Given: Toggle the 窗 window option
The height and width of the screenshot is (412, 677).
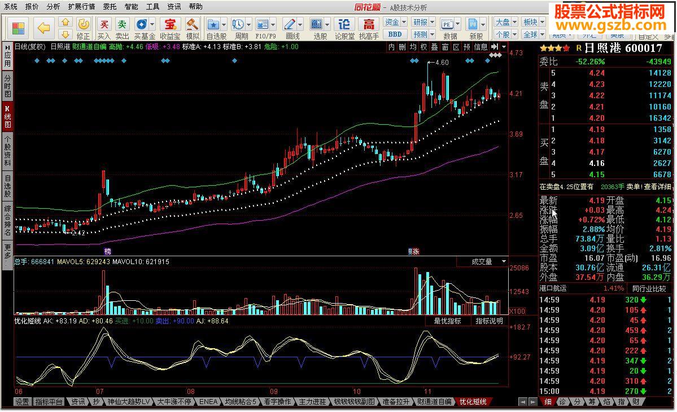Looking at the screenshot, I should (x=445, y=47).
